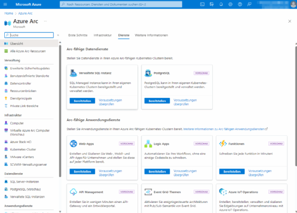Click the API Management cloud icon
This screenshot has width=297, height=213.
click(73, 192)
